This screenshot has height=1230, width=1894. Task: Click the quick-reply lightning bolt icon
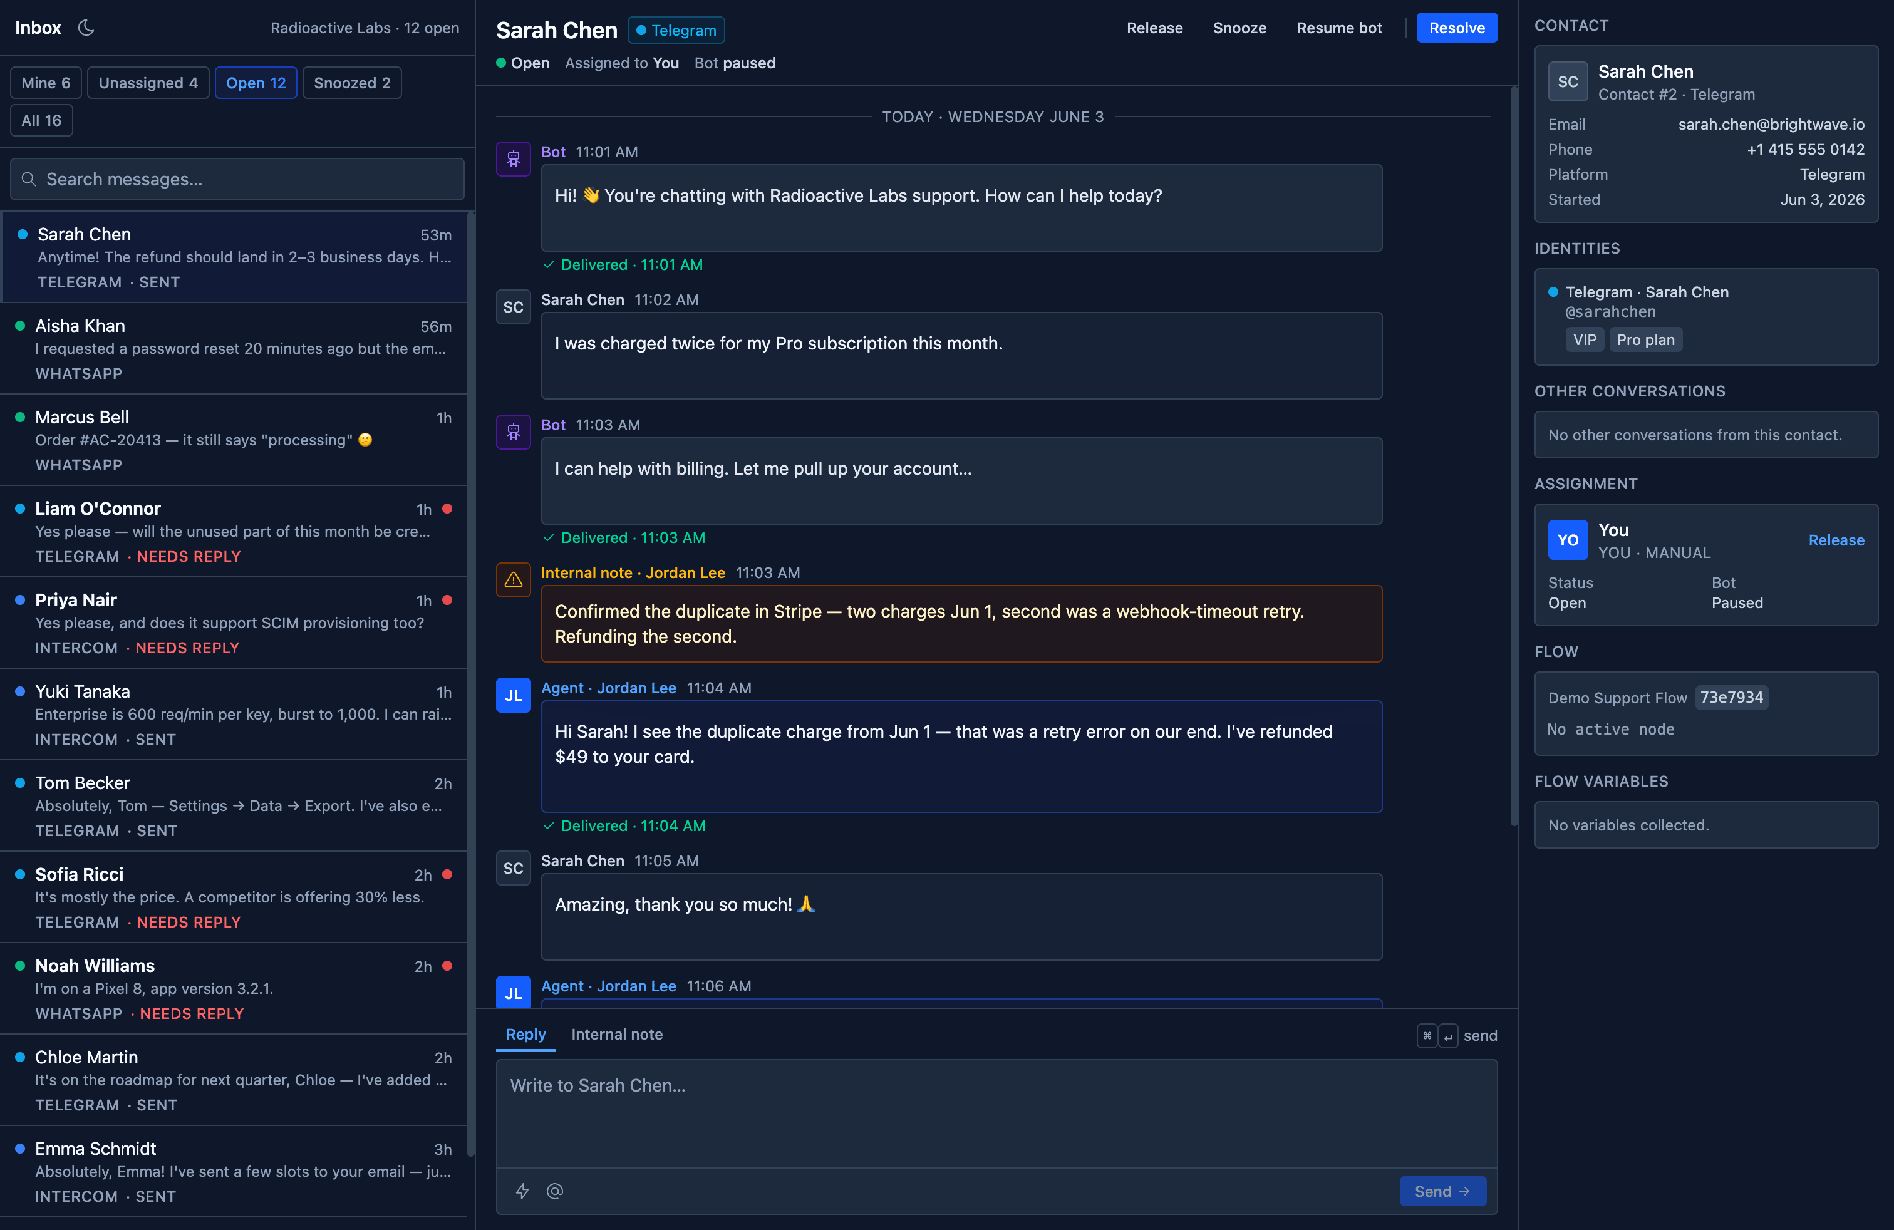pyautogui.click(x=522, y=1191)
